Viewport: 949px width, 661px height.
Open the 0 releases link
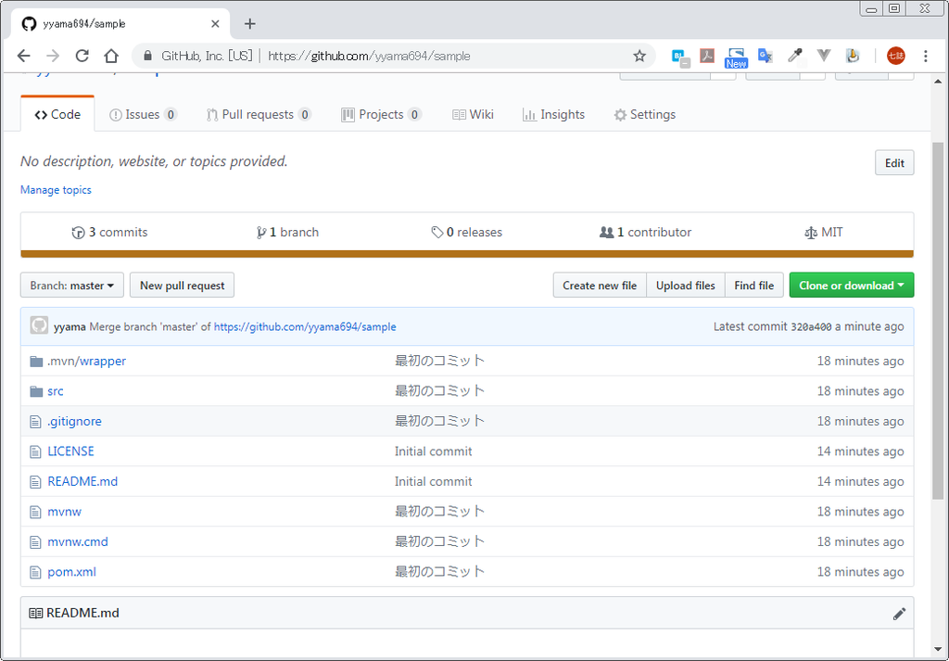coord(467,232)
